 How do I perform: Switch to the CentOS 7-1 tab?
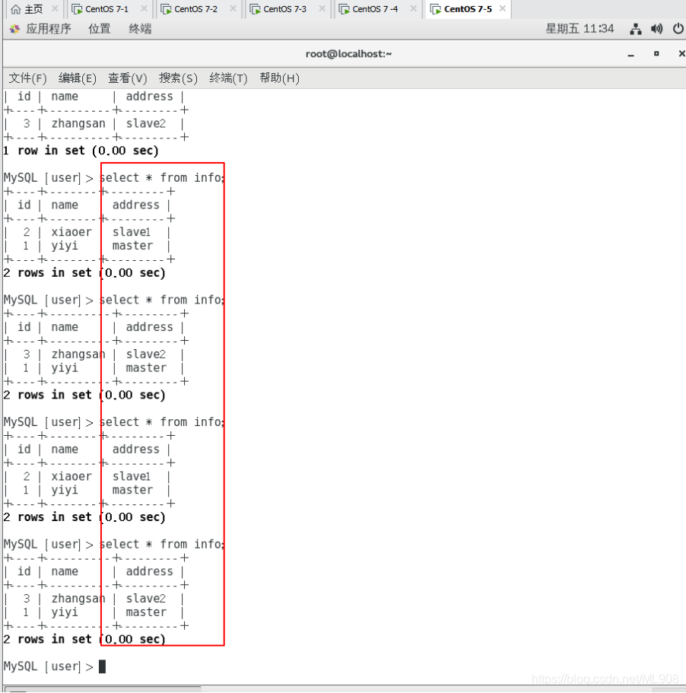tap(106, 9)
